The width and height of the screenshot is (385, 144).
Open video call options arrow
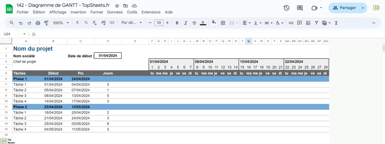(x=321, y=8)
